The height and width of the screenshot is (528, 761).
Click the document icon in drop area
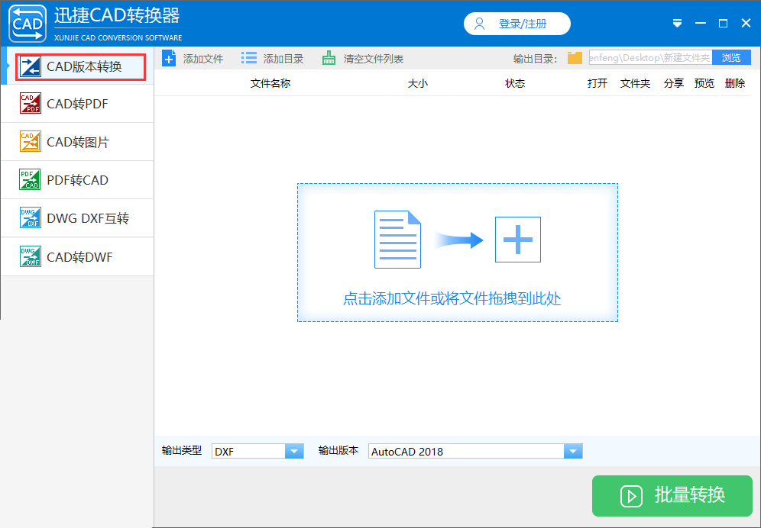pos(397,240)
